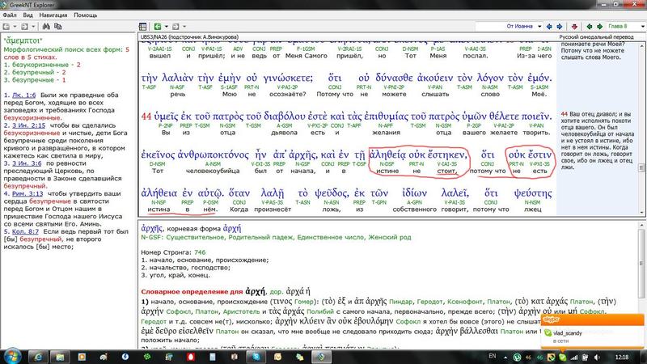Screen dimensions: 647x364
Task: Open the Помощь menu
Action: coord(85,15)
